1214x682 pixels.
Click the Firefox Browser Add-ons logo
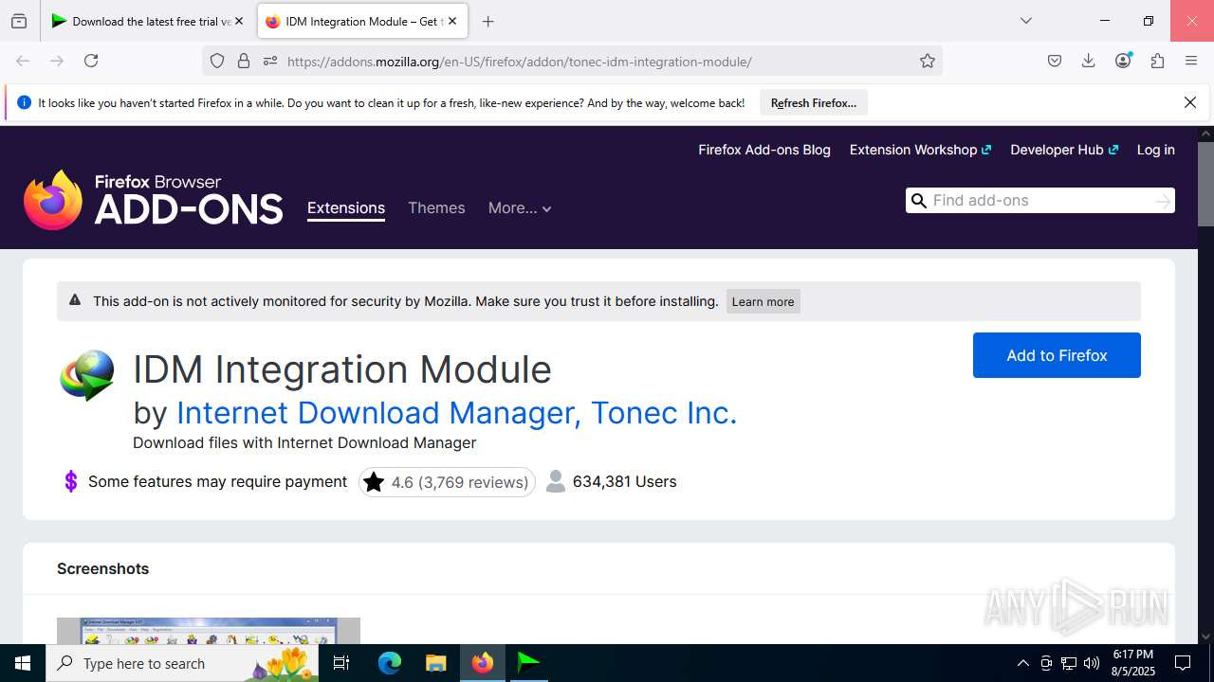[154, 200]
